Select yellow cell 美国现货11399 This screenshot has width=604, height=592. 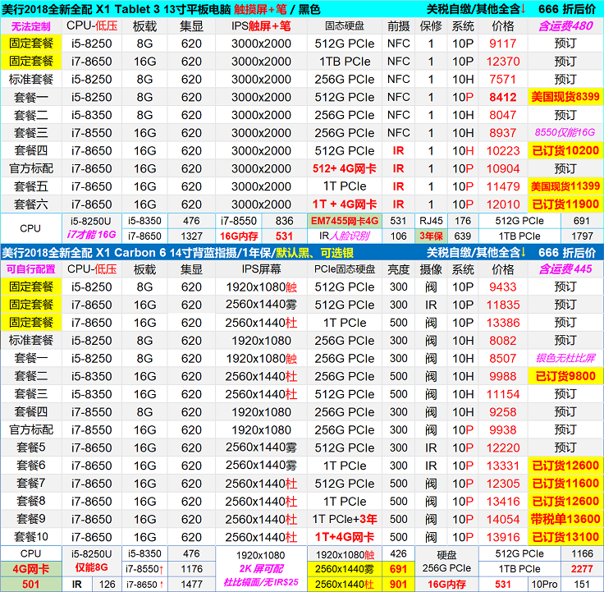coord(565,186)
